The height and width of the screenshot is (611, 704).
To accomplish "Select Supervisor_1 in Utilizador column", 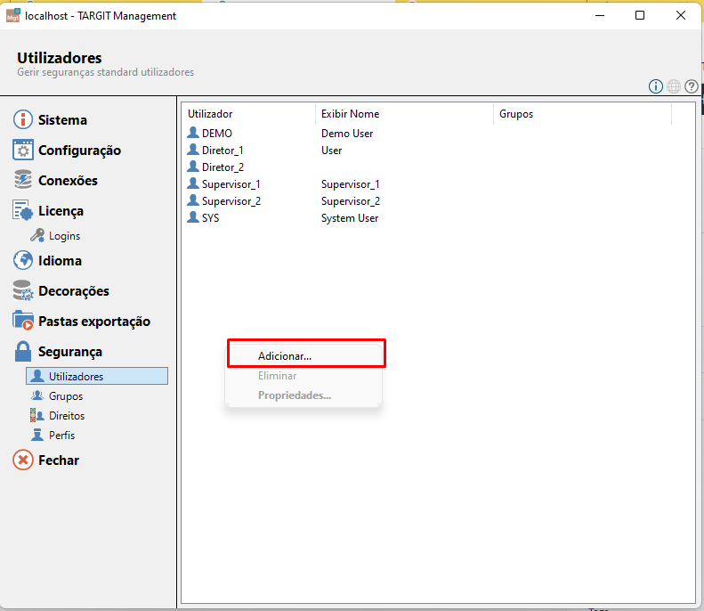I will pyautogui.click(x=231, y=184).
